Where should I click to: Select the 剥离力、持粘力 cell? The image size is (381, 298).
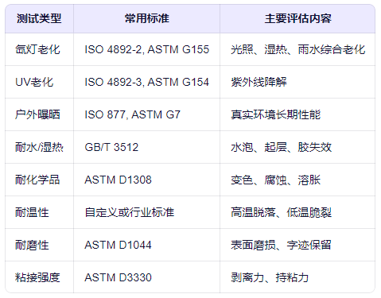point(297,277)
